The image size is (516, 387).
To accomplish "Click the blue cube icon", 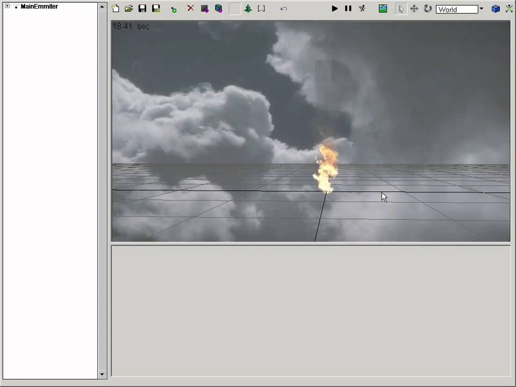I will coord(496,9).
